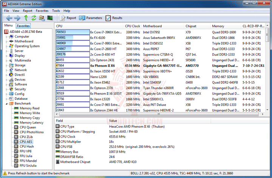The height and width of the screenshot is (178, 272).
Task: Click the 359981 score bar
Action: tap(73, 38)
